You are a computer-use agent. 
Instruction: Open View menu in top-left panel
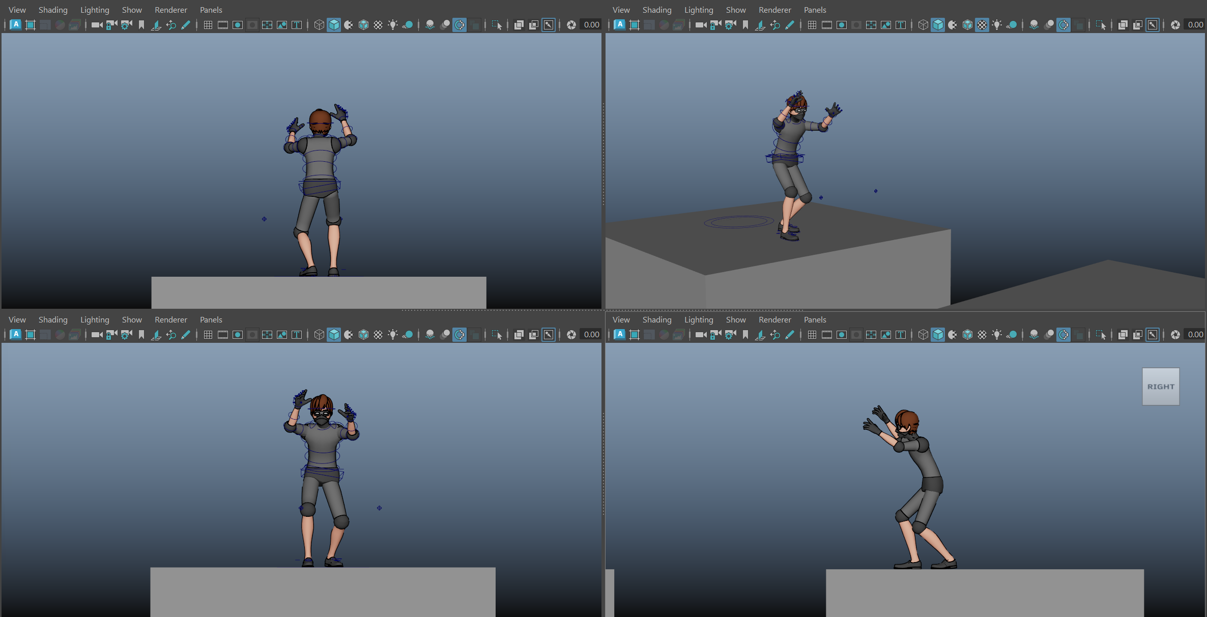[x=17, y=10]
